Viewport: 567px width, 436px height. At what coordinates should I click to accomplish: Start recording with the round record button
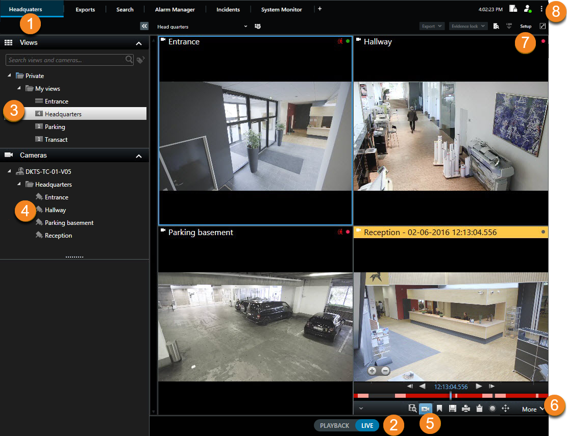pyautogui.click(x=492, y=408)
